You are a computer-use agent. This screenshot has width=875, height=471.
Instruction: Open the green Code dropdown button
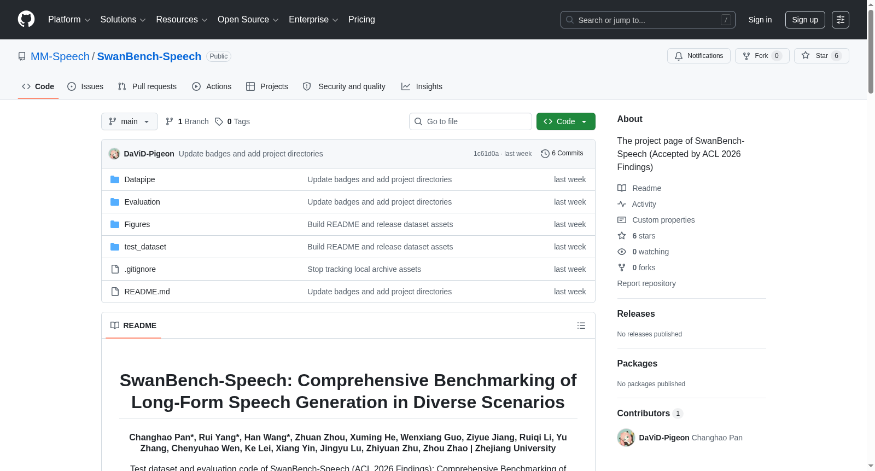click(566, 121)
